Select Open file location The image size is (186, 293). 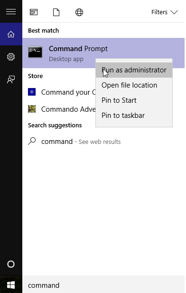pyautogui.click(x=134, y=85)
